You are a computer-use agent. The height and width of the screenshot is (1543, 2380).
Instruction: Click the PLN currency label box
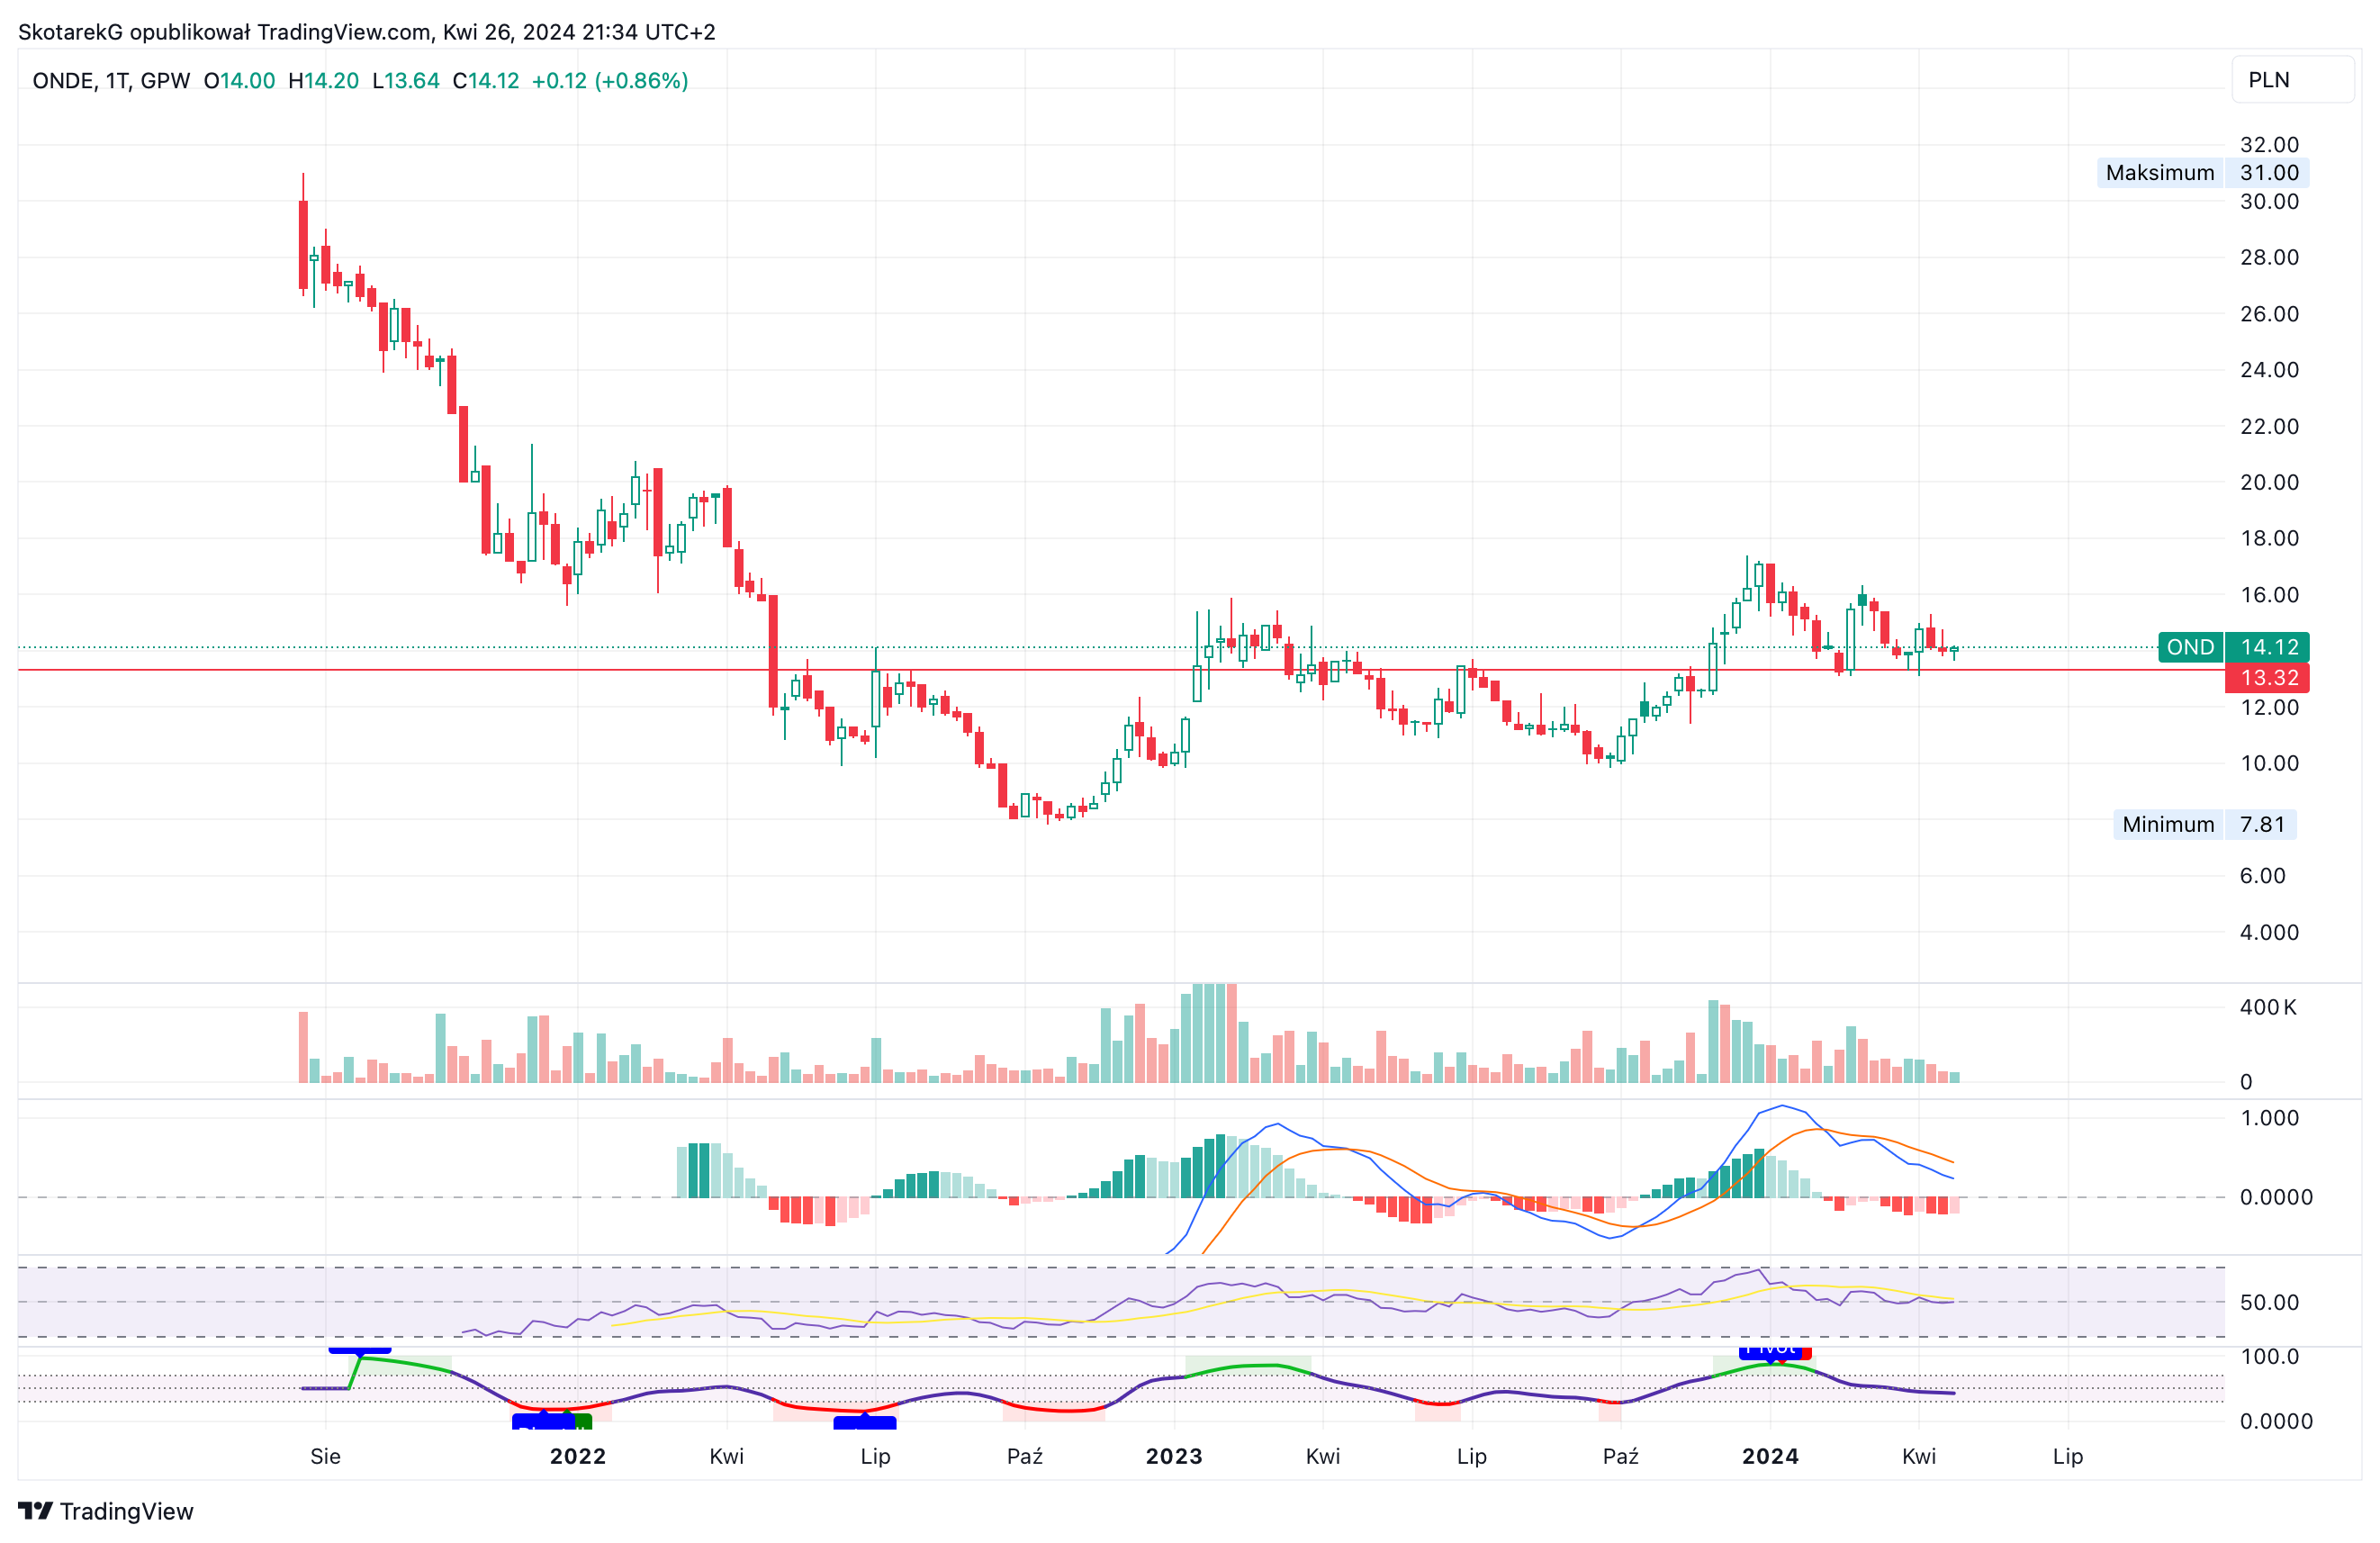pyautogui.click(x=2292, y=80)
